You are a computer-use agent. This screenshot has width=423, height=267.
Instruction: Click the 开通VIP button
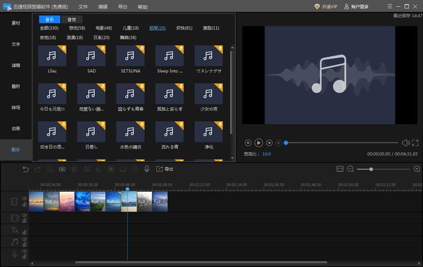pyautogui.click(x=325, y=6)
